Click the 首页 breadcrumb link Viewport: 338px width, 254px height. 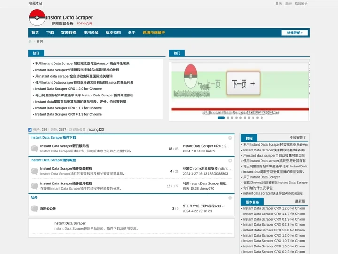[40, 41]
